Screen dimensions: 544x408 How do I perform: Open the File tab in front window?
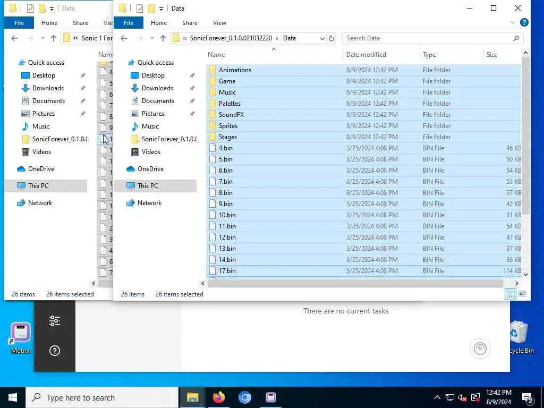tap(129, 22)
